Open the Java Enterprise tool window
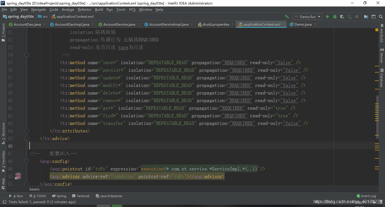Image resolution: width=385 pixels, height=207 pixels. click(109, 196)
